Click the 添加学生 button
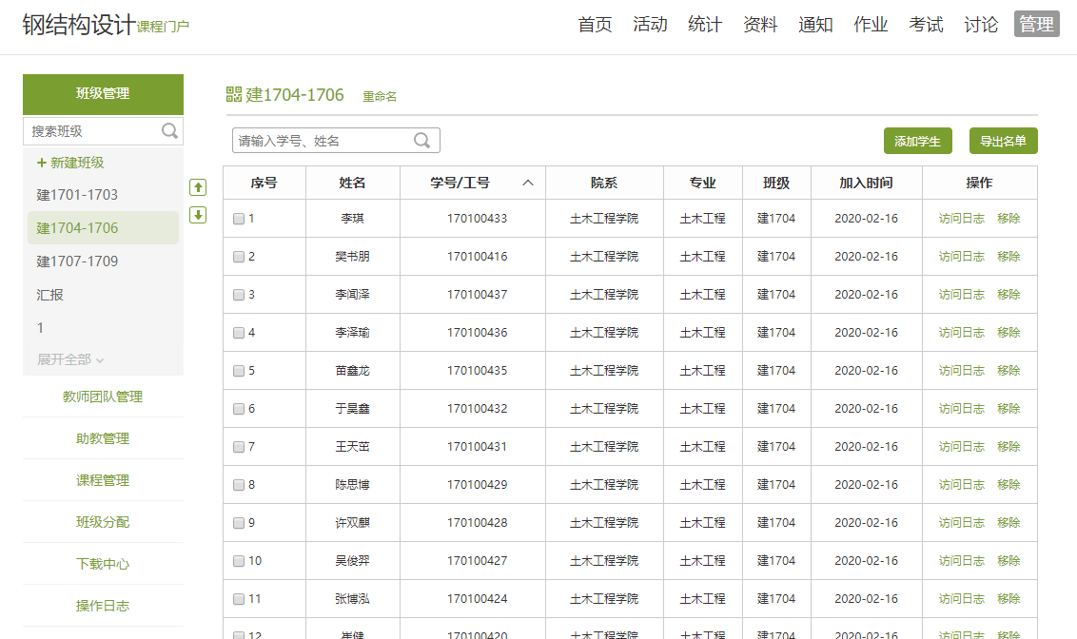 coord(917,141)
